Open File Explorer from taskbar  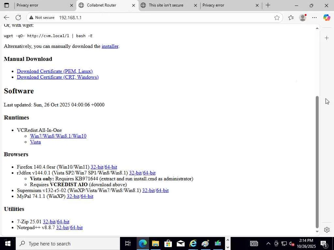click(x=156, y=243)
